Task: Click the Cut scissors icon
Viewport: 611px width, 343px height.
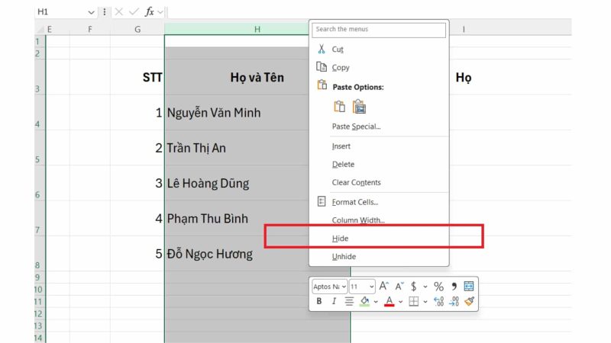Action: coord(322,49)
